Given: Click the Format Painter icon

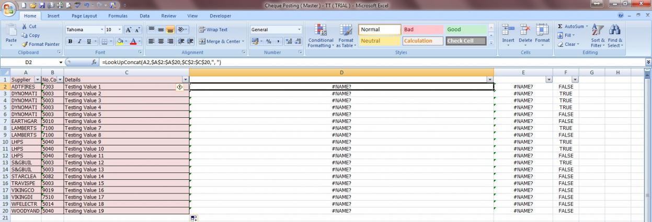Looking at the screenshot, I should (x=24, y=44).
